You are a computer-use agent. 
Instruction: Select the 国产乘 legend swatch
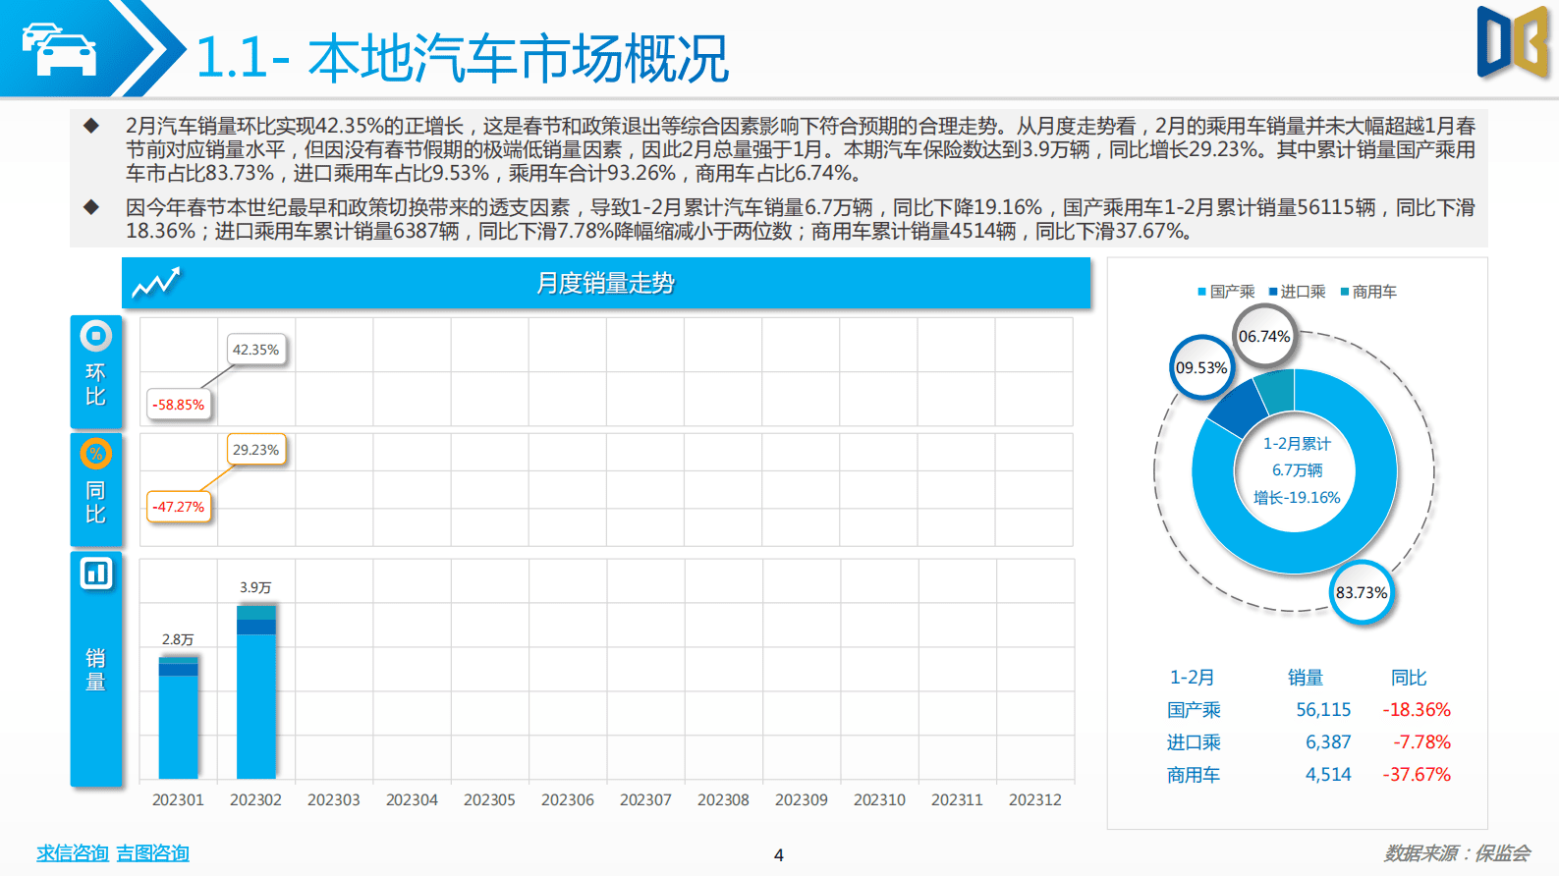[1201, 292]
